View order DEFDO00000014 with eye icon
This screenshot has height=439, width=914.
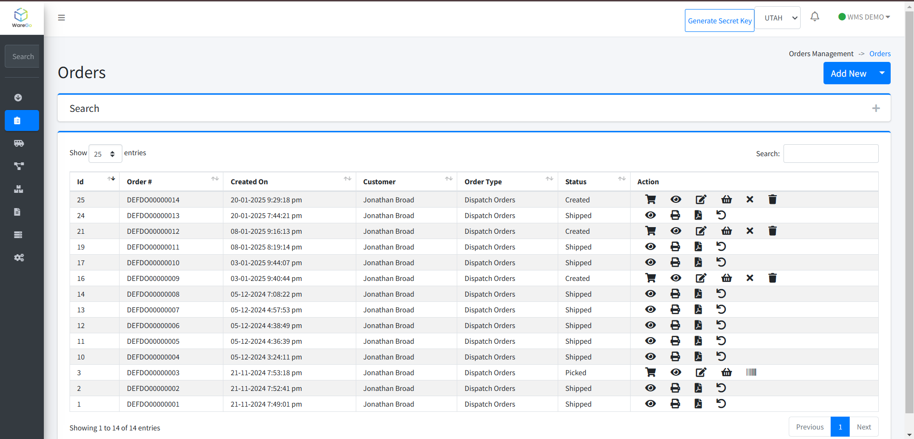(676, 200)
